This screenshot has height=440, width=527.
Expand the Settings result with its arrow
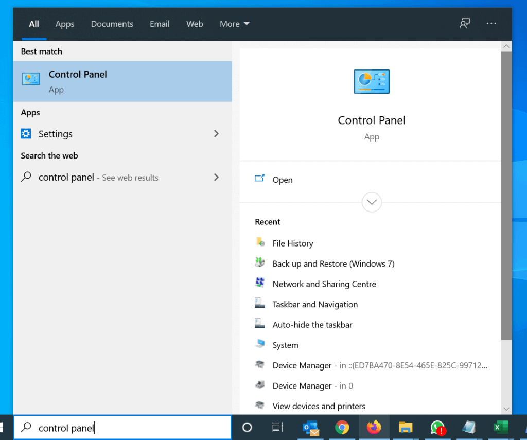[217, 134]
